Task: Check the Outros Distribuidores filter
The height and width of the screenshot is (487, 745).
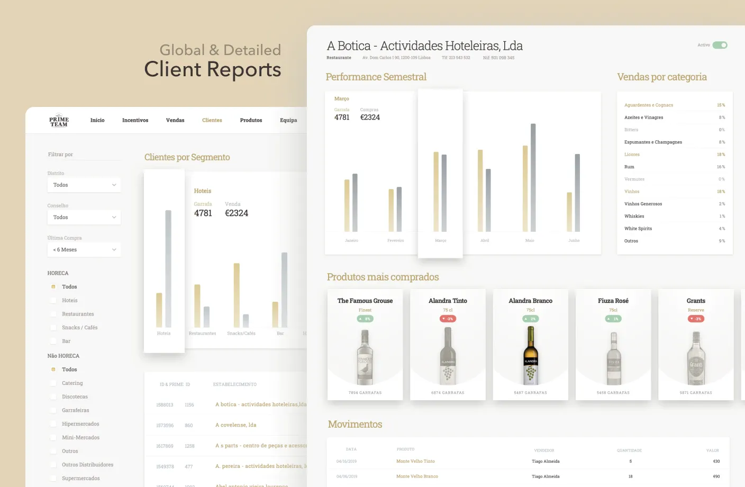Action: click(53, 465)
